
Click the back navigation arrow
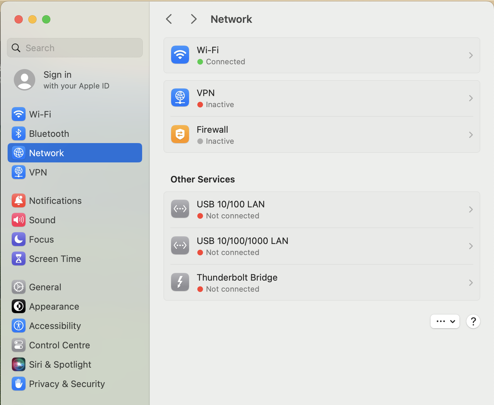[x=169, y=19]
